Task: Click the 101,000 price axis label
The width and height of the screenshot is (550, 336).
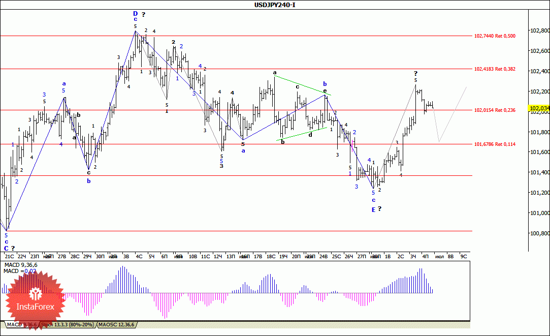Action: pyautogui.click(x=539, y=213)
